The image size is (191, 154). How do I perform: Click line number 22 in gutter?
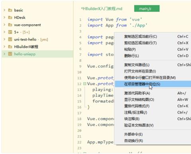coord(79,142)
